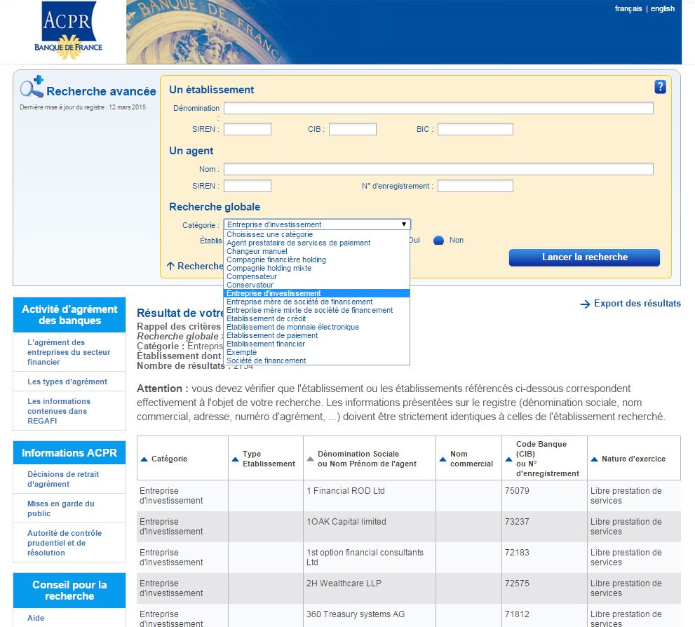Sort by Nom commercial column arrow
The width and height of the screenshot is (695, 627).
[443, 459]
